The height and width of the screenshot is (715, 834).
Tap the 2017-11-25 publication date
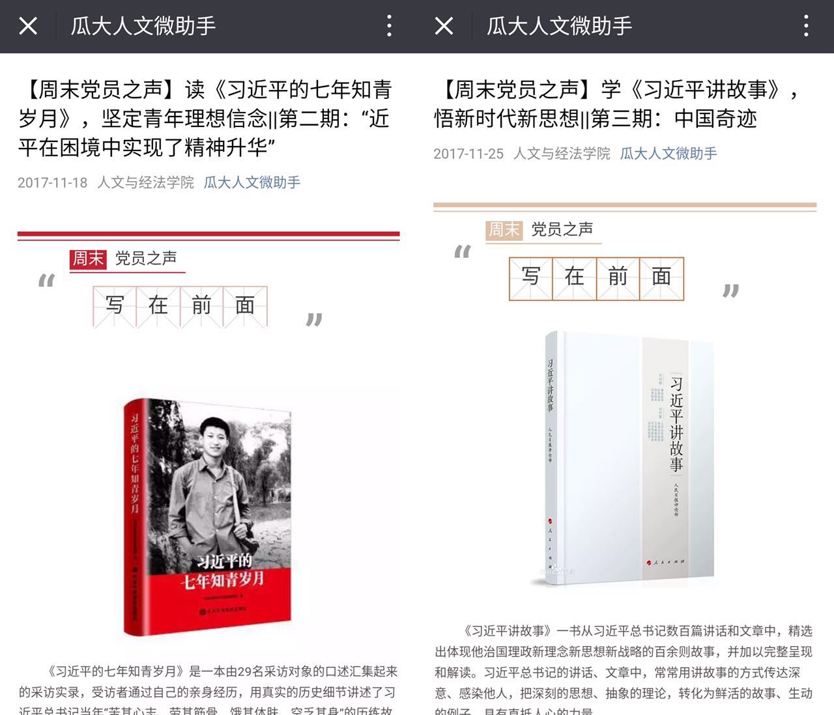point(468,154)
